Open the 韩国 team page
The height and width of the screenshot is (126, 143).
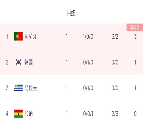pos(29,62)
